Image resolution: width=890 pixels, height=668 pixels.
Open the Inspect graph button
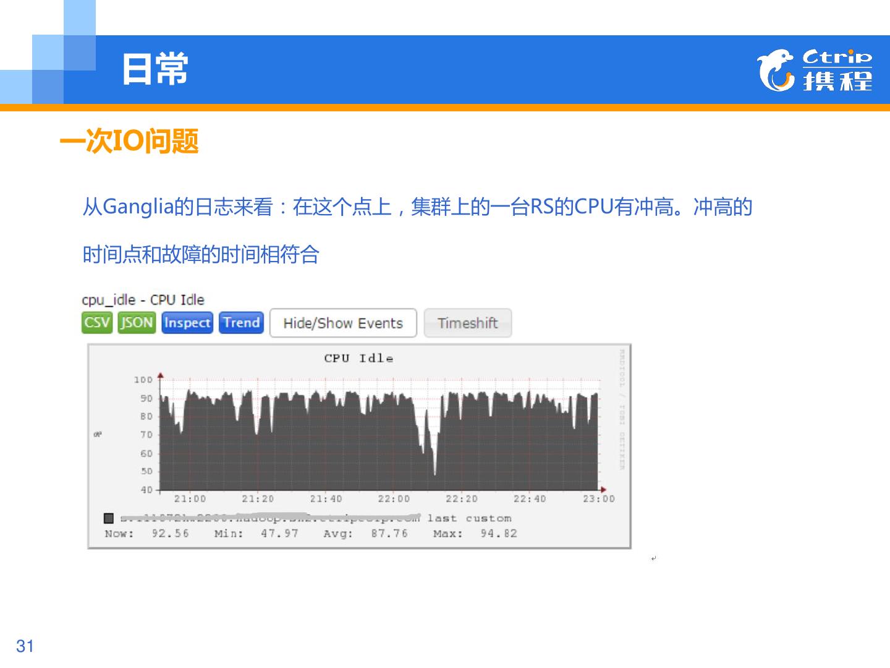187,322
